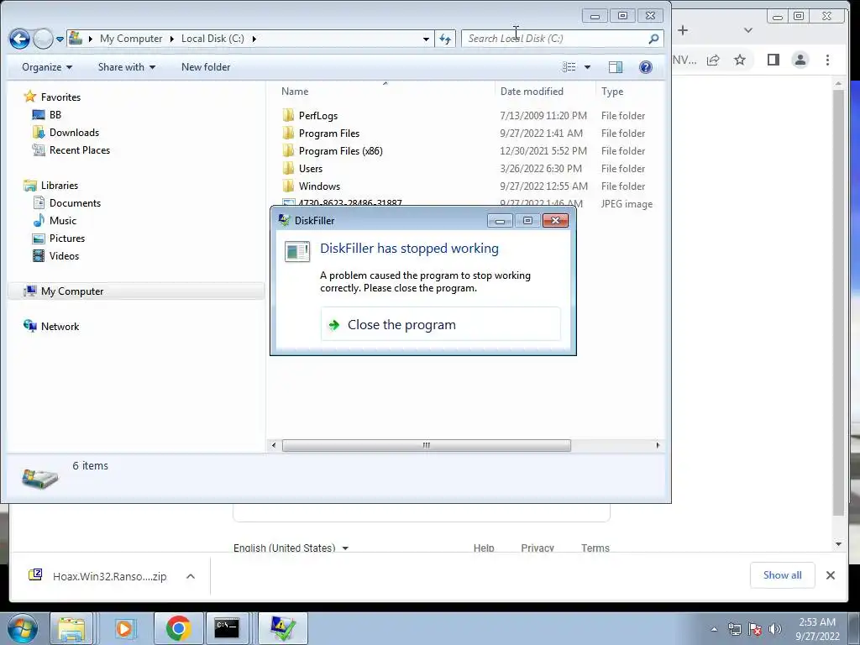Open the address bar history dropdown

coord(426,39)
